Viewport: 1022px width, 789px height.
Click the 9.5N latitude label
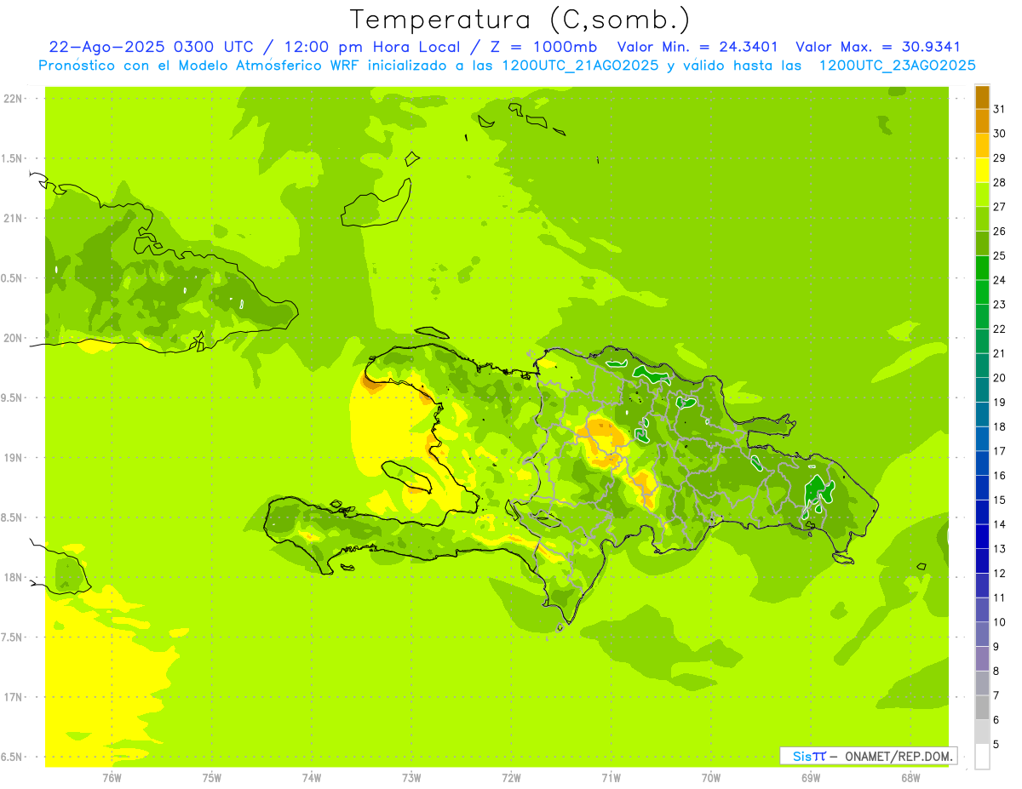pos(13,397)
